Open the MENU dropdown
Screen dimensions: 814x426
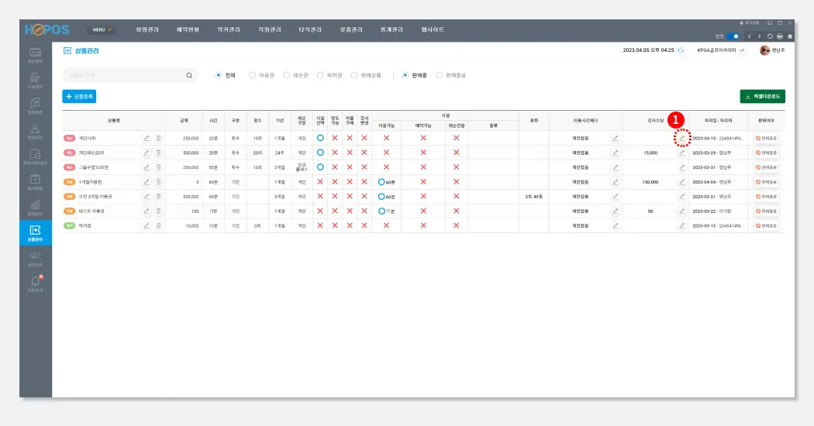tap(102, 29)
